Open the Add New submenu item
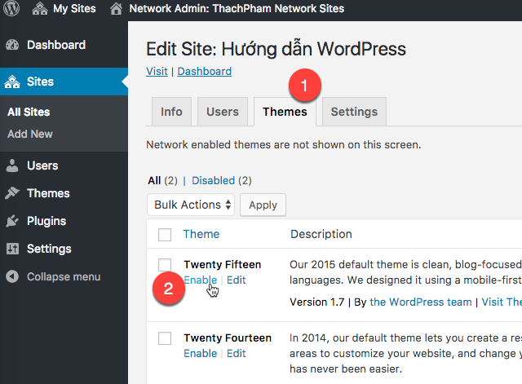Screen dimensions: 522x384 30,134
